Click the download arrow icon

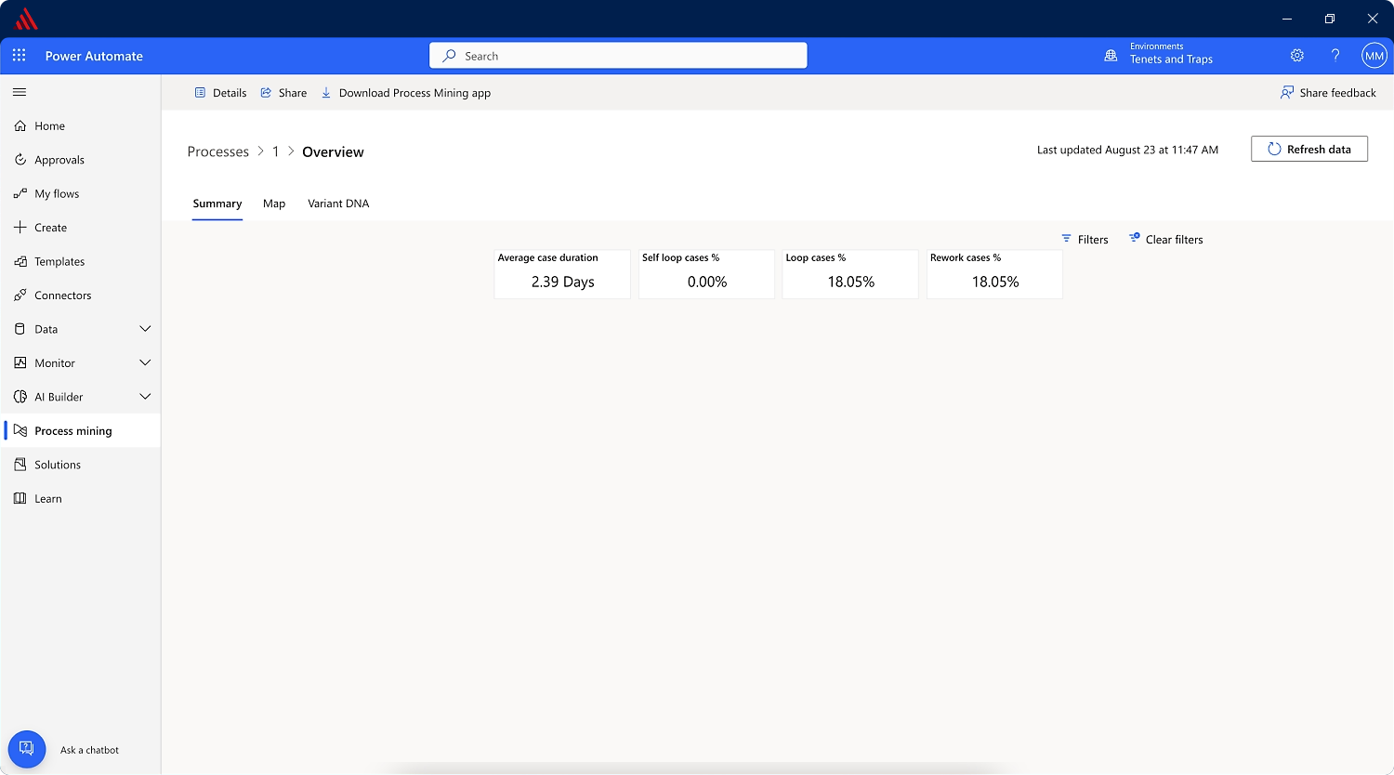(x=326, y=93)
